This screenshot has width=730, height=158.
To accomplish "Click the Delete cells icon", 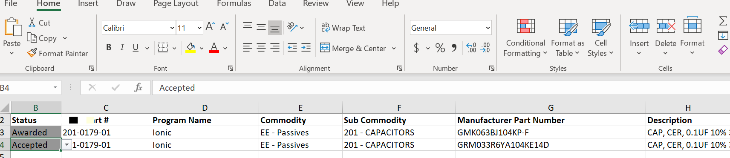I will click(x=666, y=27).
